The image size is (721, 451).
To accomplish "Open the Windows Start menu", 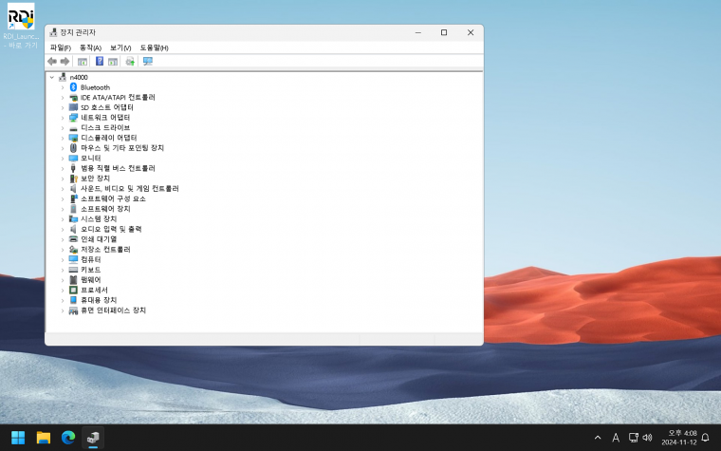I will pyautogui.click(x=18, y=438).
